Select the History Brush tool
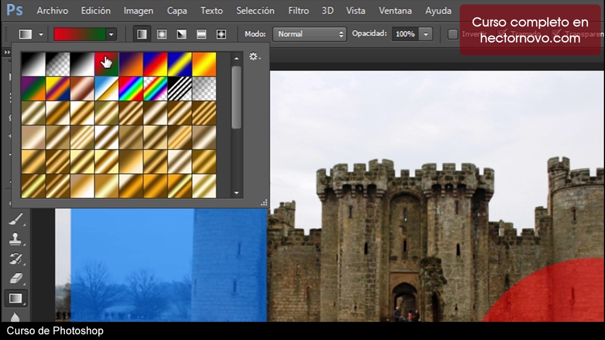The width and height of the screenshot is (605, 340). click(16, 258)
